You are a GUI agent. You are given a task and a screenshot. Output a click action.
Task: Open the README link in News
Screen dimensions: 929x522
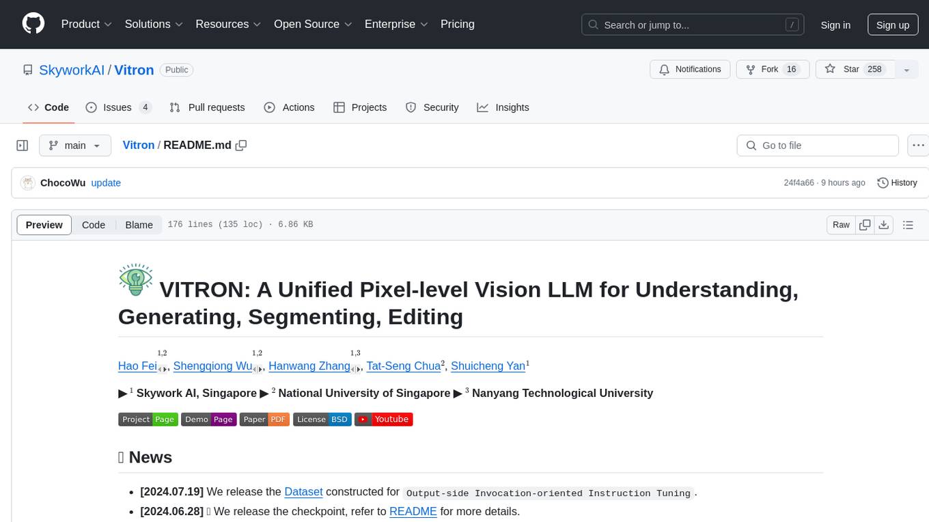point(413,511)
